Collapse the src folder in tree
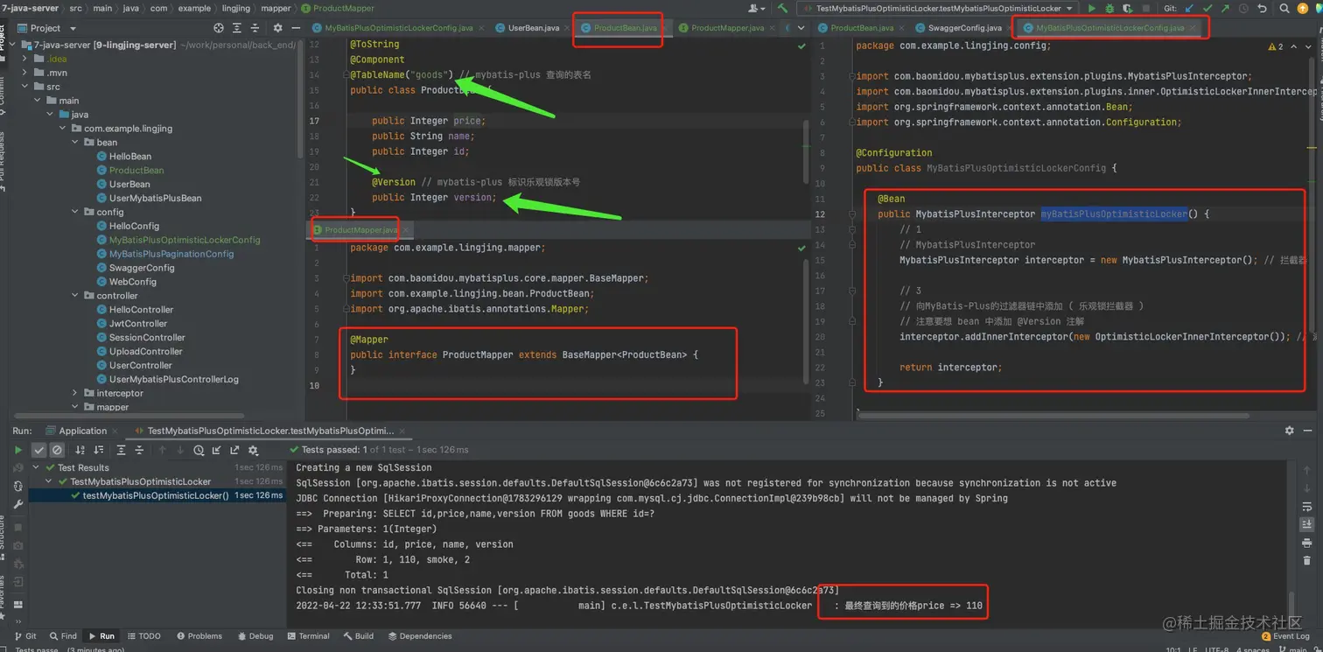 (x=24, y=87)
